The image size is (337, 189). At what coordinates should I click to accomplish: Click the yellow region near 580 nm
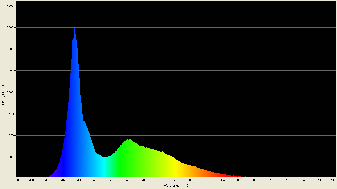[175, 167]
